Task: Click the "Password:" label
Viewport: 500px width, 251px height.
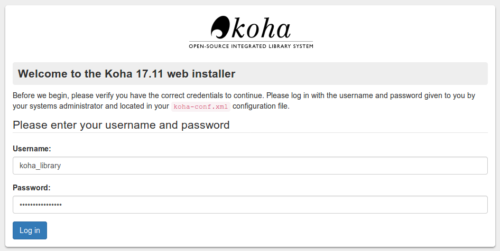Action: pyautogui.click(x=32, y=188)
